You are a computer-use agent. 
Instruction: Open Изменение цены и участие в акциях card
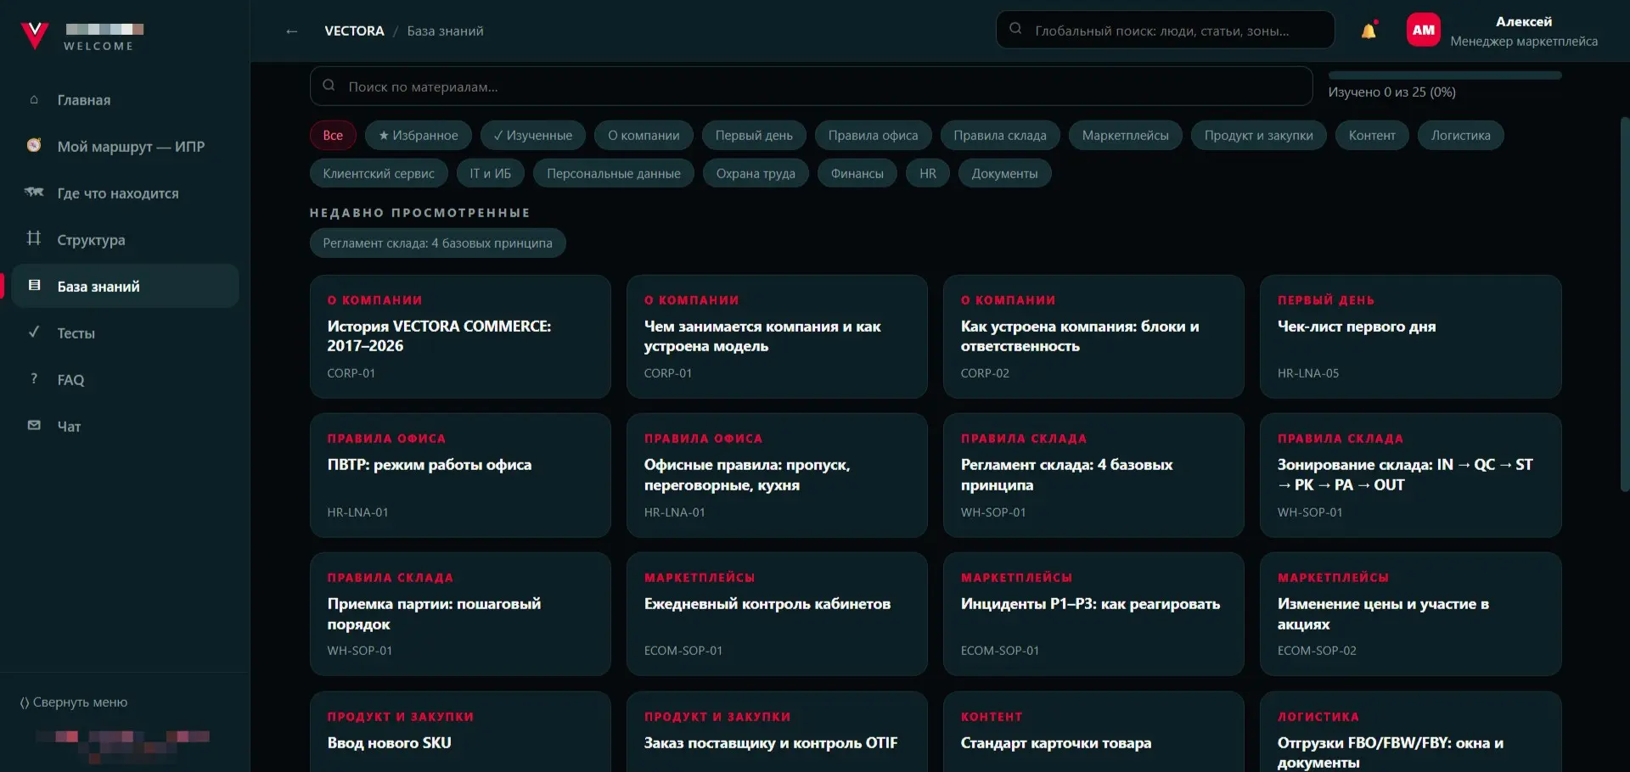1411,614
